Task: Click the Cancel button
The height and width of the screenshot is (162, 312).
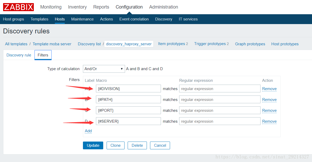Action: pos(160,145)
